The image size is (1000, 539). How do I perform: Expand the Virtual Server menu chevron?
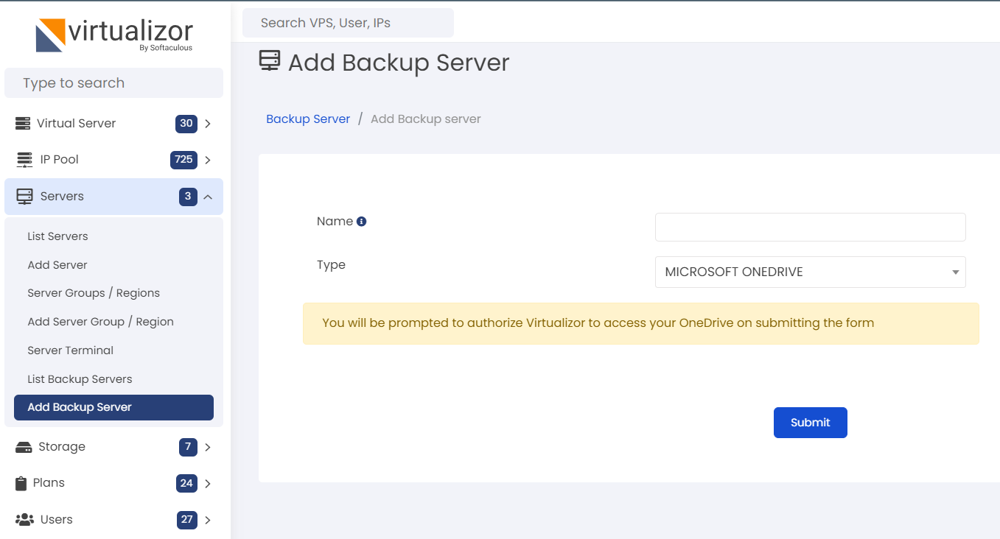[x=208, y=124]
